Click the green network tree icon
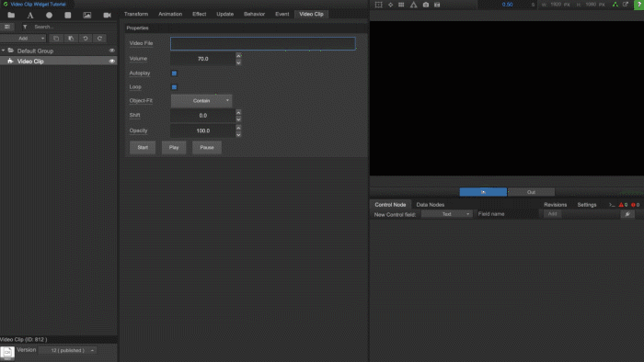This screenshot has width=644, height=362. [x=615, y=5]
